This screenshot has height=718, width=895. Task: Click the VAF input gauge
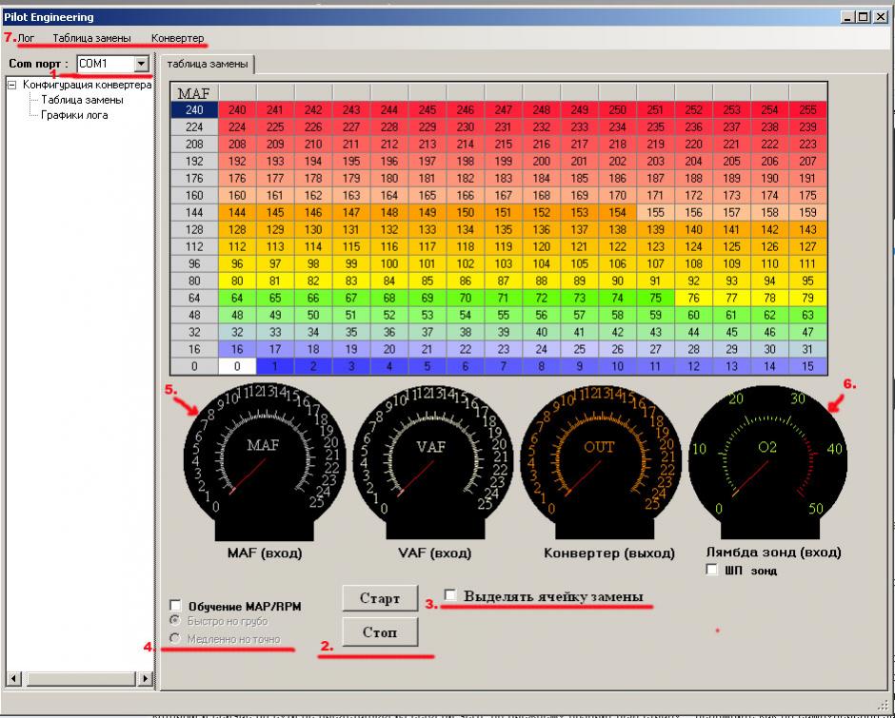point(433,462)
